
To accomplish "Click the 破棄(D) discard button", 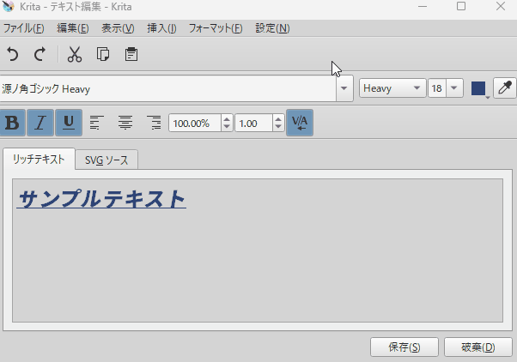I will (477, 347).
